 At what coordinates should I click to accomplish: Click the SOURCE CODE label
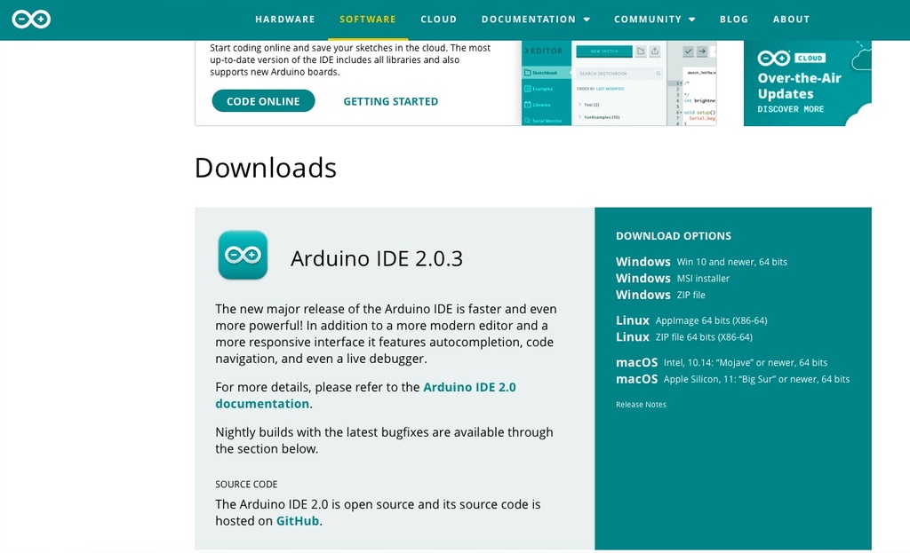click(246, 484)
